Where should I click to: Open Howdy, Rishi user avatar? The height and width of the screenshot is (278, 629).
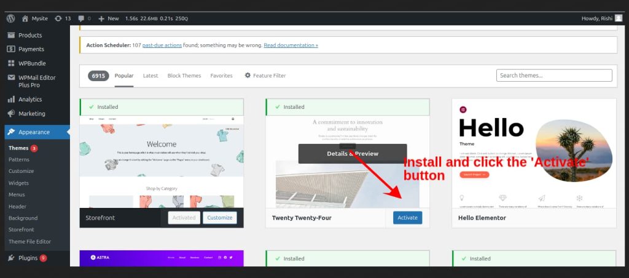pos(619,18)
